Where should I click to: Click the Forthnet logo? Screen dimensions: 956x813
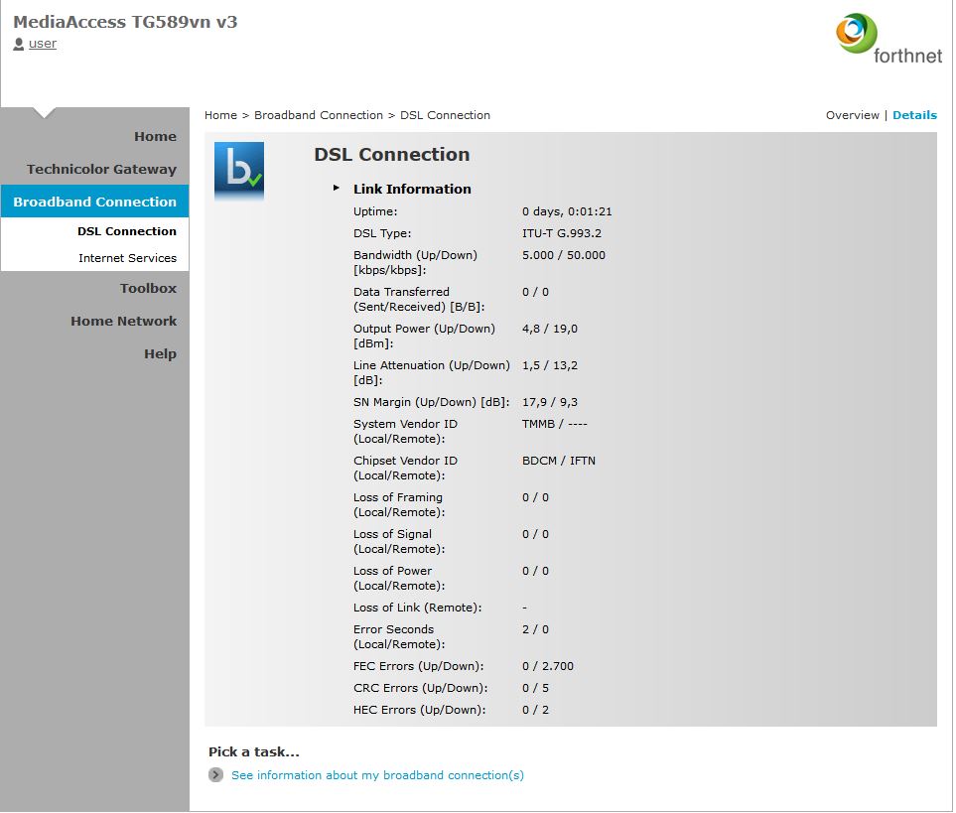(888, 39)
